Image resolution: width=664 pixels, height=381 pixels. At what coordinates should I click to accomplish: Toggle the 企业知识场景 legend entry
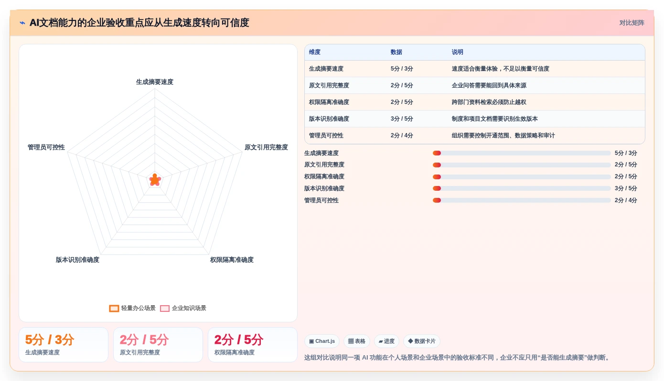183,308
